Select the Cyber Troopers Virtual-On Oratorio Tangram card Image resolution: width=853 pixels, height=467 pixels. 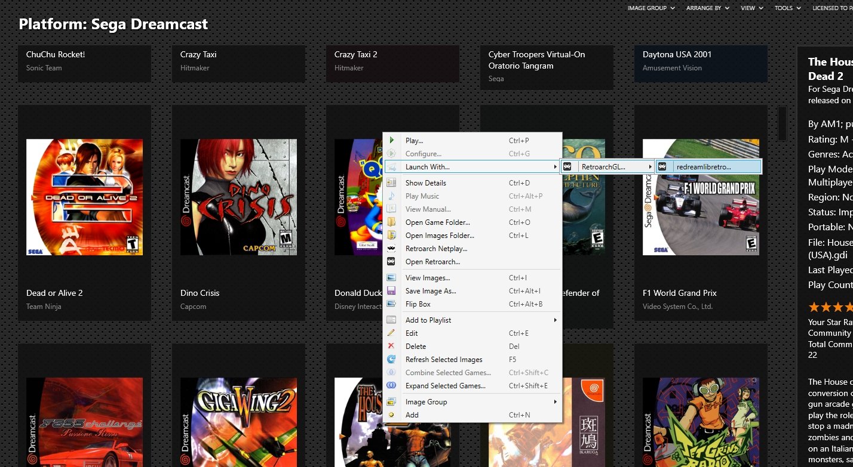(x=547, y=67)
